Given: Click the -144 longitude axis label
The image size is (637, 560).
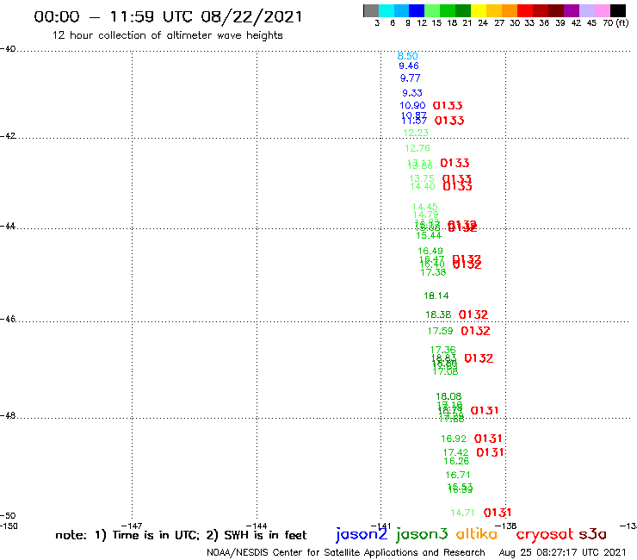Looking at the screenshot, I should [257, 526].
